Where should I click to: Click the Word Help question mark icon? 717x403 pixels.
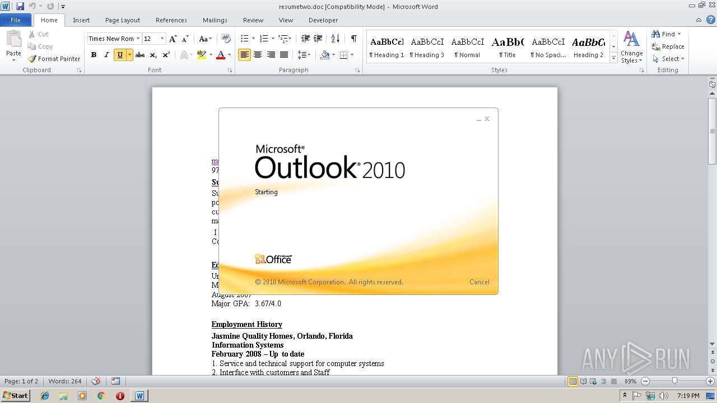(710, 20)
